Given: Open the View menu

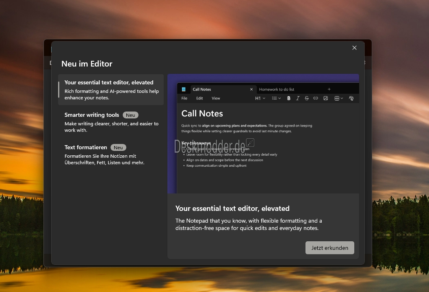Looking at the screenshot, I should pyautogui.click(x=216, y=98).
